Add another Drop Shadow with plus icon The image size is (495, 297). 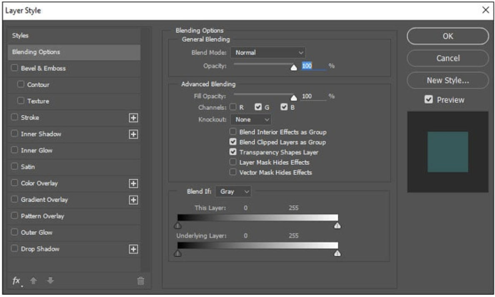click(133, 249)
